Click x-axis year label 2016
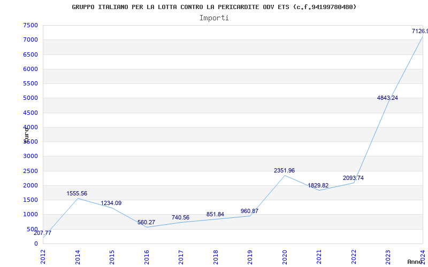Screen dimensions: 428x267 coord(147,257)
